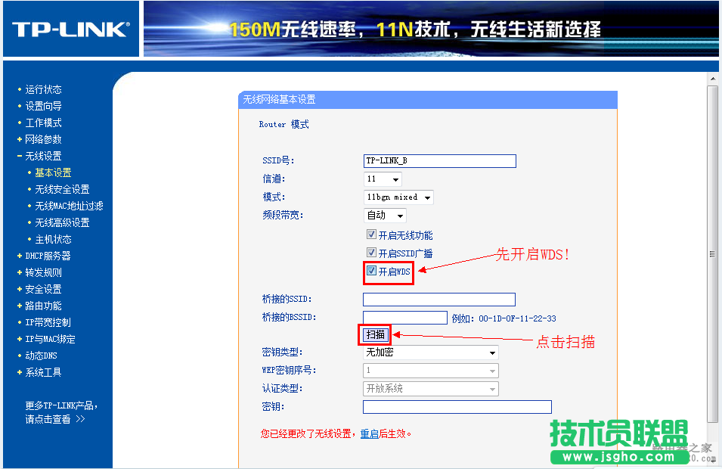Open the WEP密钥序号 dropdown

(431, 371)
